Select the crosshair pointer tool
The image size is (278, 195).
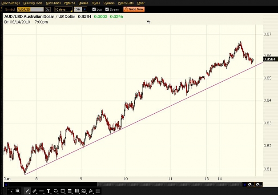click(x=11, y=191)
